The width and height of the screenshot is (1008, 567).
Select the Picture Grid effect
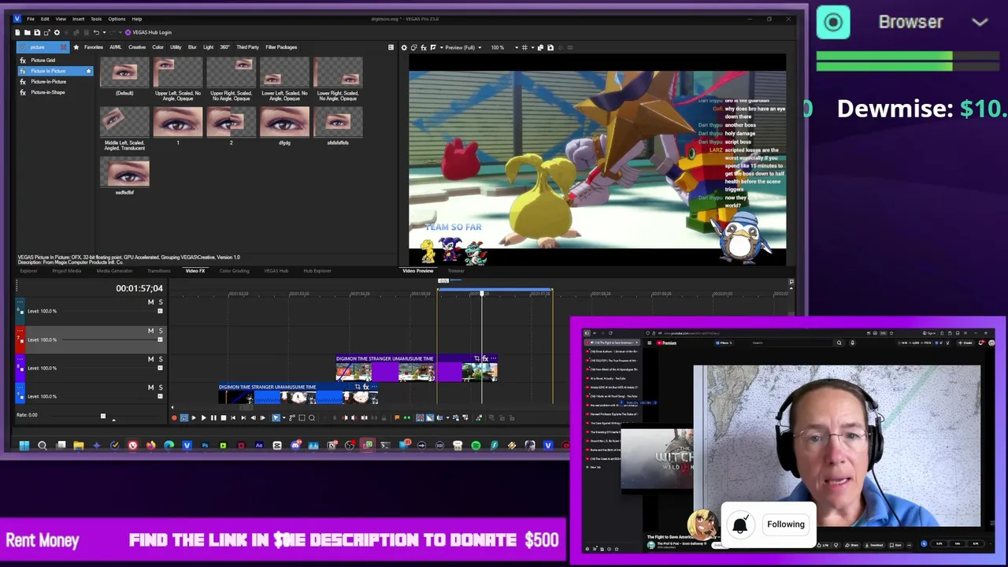pyautogui.click(x=43, y=61)
